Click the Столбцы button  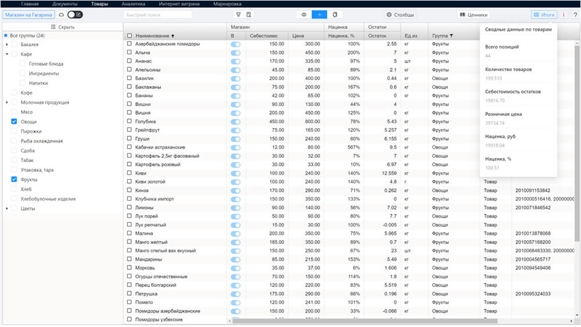click(x=400, y=15)
